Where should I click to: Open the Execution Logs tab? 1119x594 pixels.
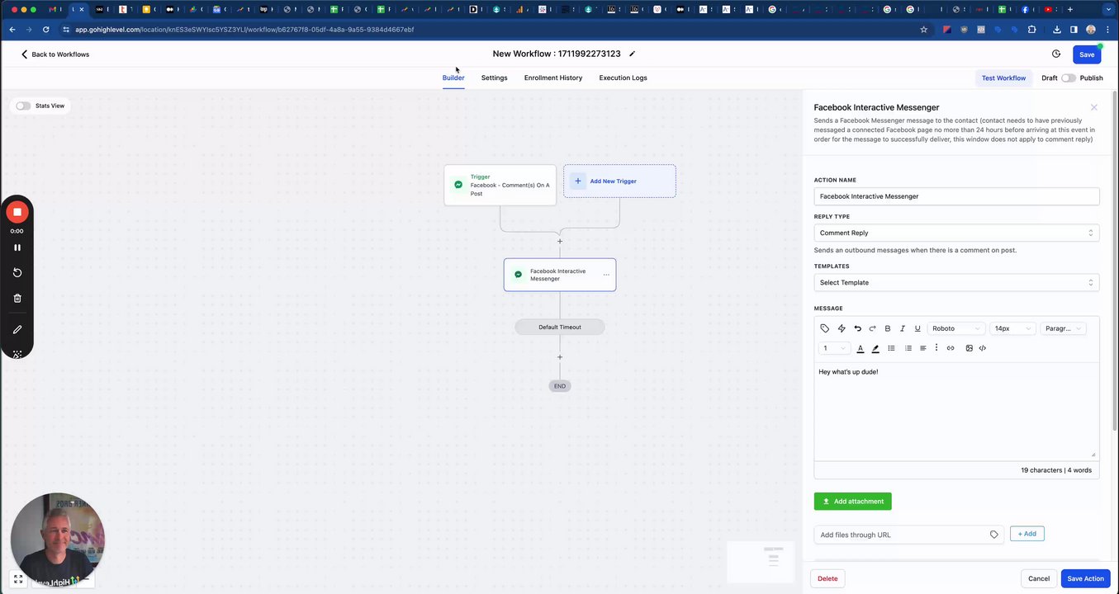[x=624, y=78]
